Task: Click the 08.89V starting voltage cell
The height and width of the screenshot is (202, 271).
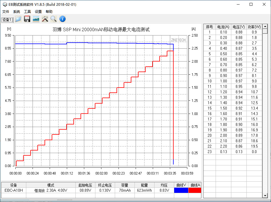Action: 85,190
